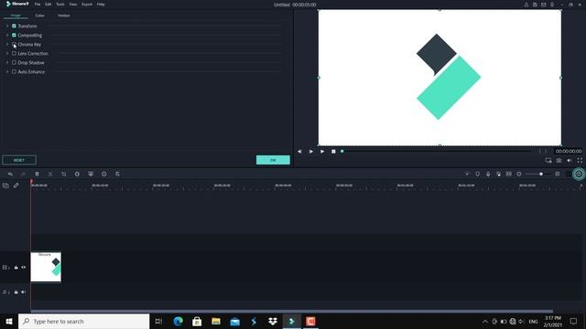586x329 pixels.
Task: Hide video track 1 with eye icon
Action: tap(24, 268)
